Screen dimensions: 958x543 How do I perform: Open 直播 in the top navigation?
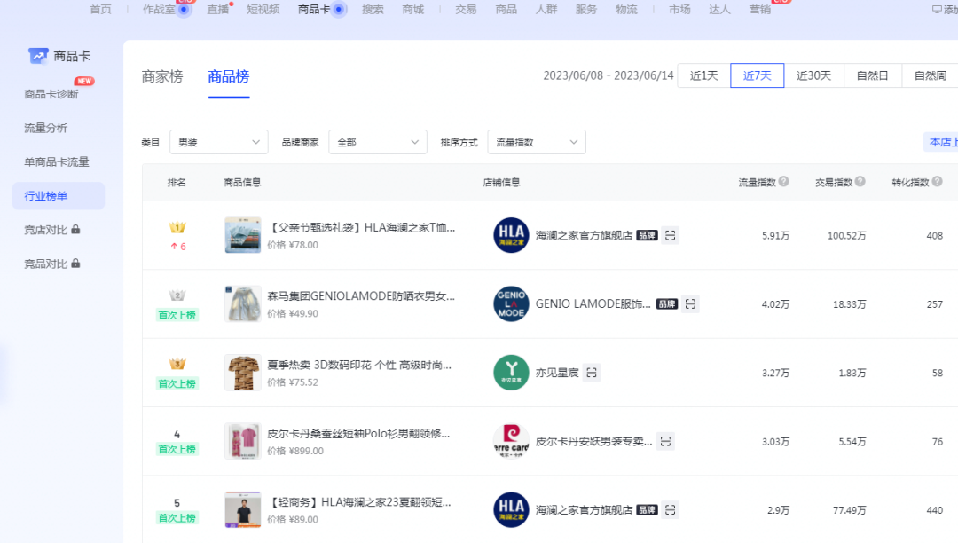[x=217, y=9]
